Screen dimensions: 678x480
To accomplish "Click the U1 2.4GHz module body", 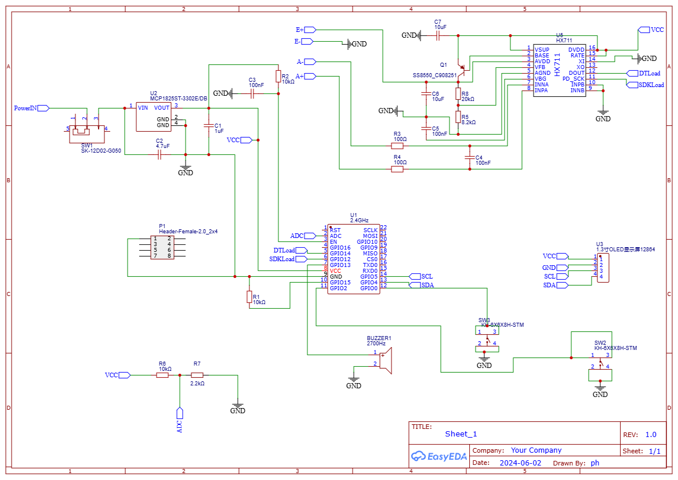I will coord(354,259).
